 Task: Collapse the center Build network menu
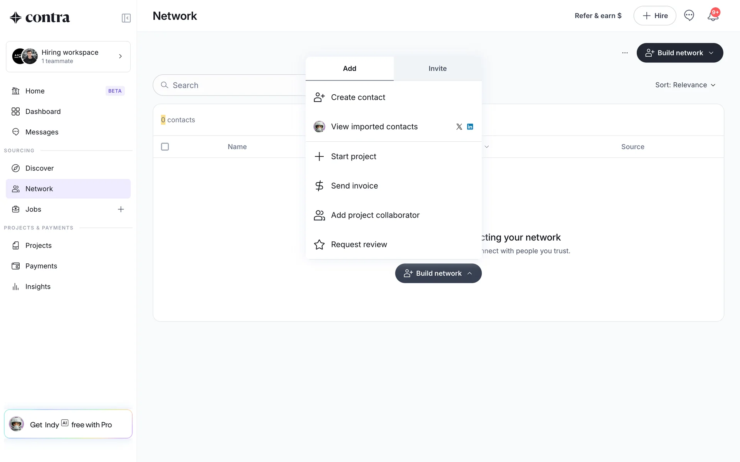pos(438,273)
